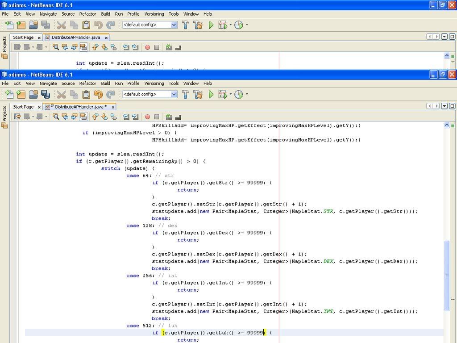Toggle Highlight Search in lower editor toolbar
The image size is (457, 343).
(83, 117)
